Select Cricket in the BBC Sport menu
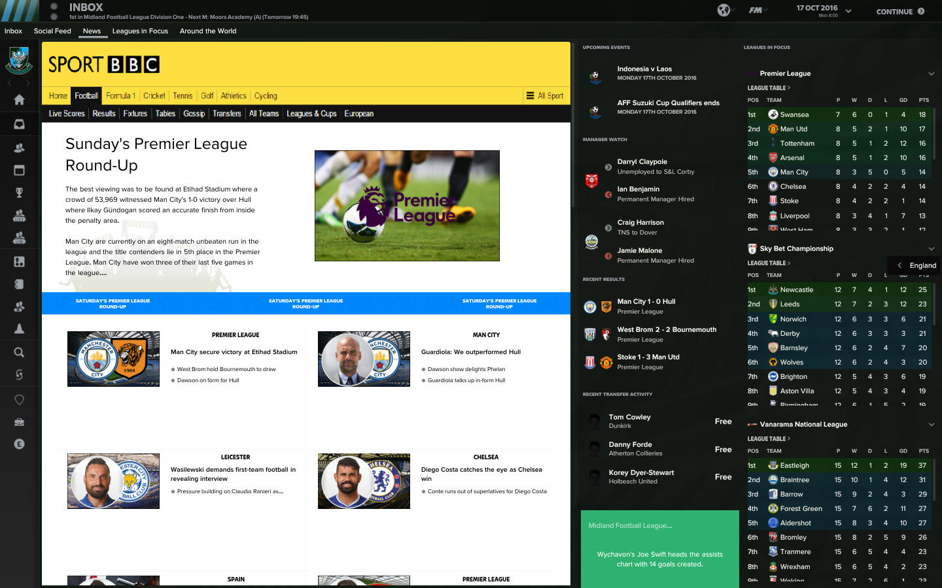Image resolution: width=942 pixels, height=588 pixels. 154,95
